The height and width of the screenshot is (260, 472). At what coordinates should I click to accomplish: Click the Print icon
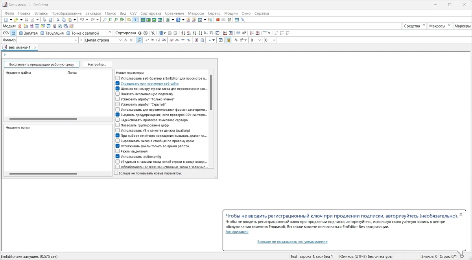click(x=44, y=19)
